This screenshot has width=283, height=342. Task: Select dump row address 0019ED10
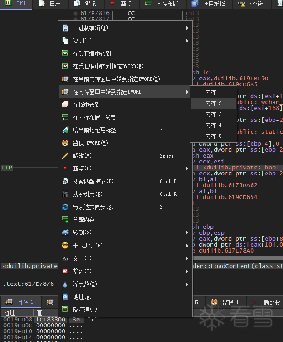(x=18, y=331)
